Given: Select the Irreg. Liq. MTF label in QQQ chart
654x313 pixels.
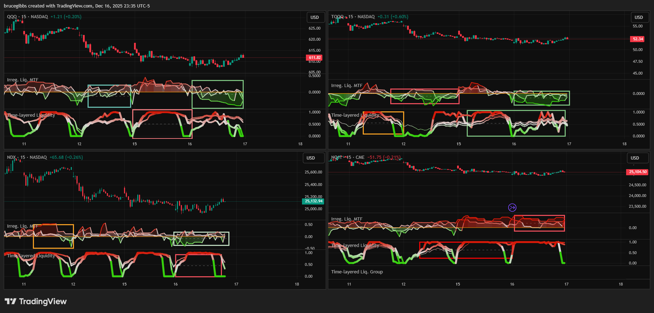Looking at the screenshot, I should [23, 80].
